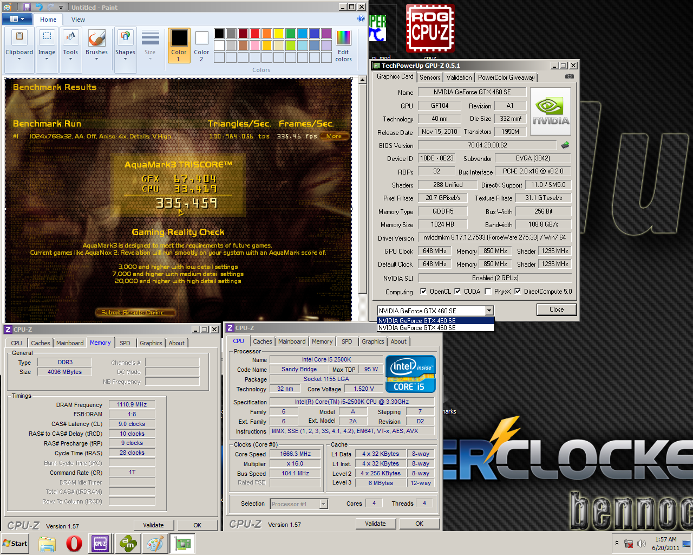The width and height of the screenshot is (693, 555).
Task: Open Caches tab in left CPU-Z window
Action: [x=41, y=343]
